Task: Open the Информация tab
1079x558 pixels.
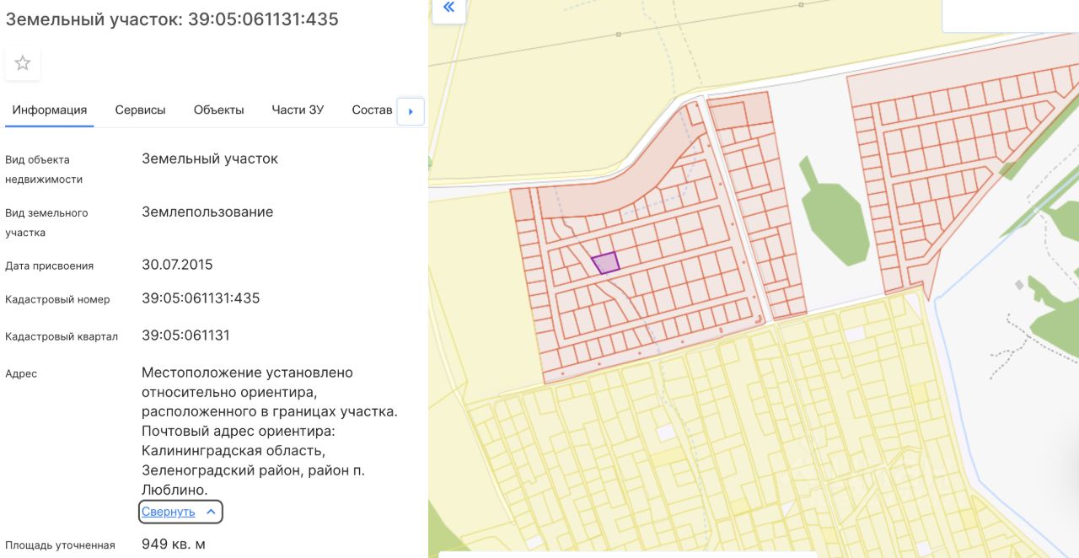Action: pyautogui.click(x=50, y=110)
